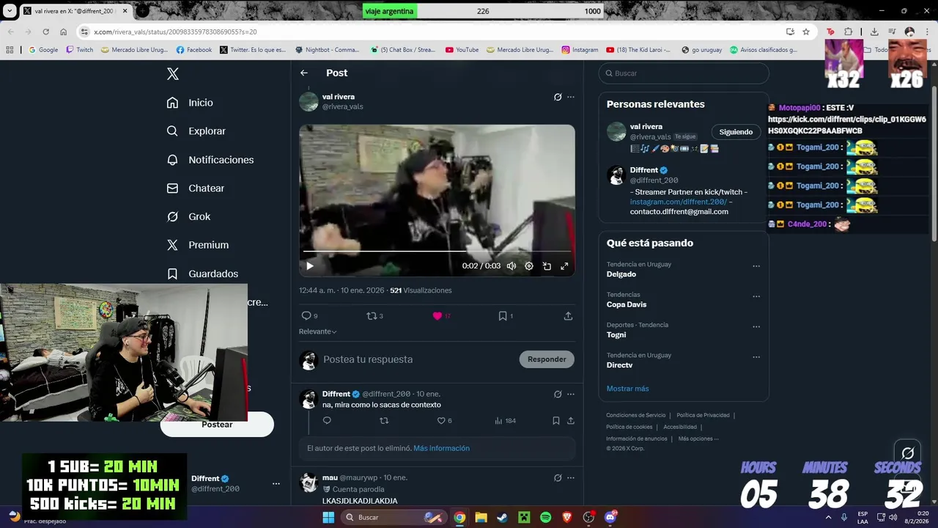This screenshot has height=528, width=938.
Task: Open Chatear in sidebar
Action: point(195,188)
